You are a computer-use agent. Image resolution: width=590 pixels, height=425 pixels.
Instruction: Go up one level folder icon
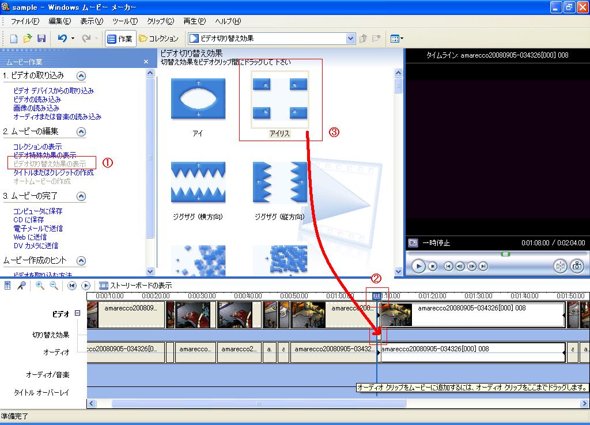[363, 39]
